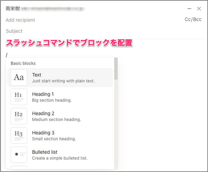Click the Add recipient field

pos(20,20)
